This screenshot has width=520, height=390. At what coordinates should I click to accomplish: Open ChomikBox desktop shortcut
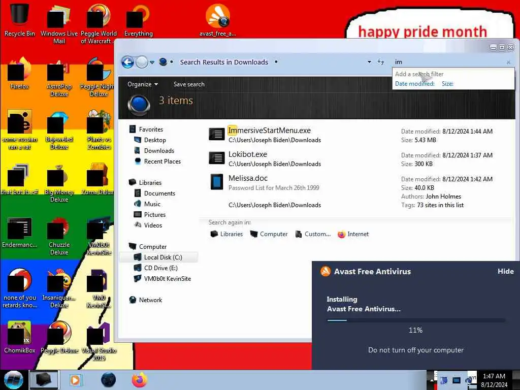(x=20, y=337)
